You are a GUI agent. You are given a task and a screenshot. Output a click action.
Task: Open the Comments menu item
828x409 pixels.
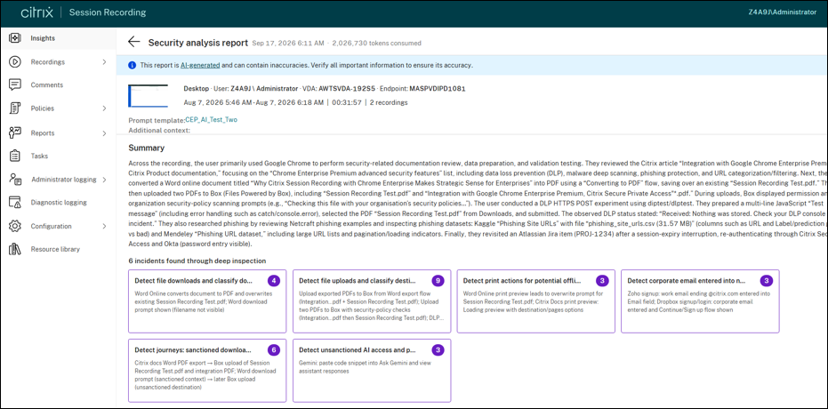pyautogui.click(x=58, y=84)
